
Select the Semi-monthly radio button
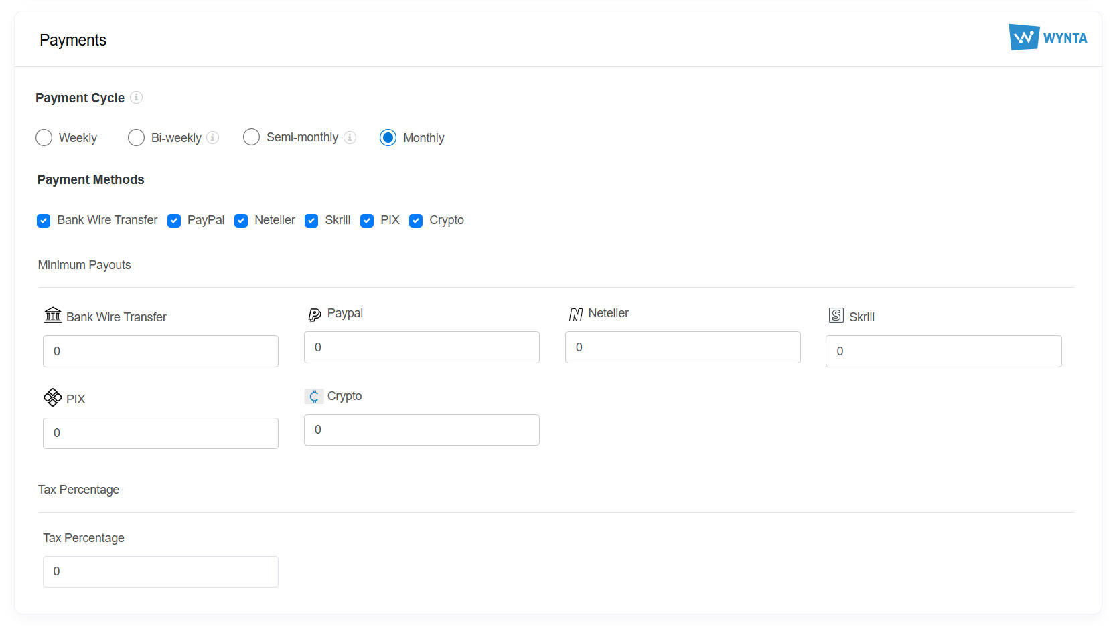coord(251,137)
